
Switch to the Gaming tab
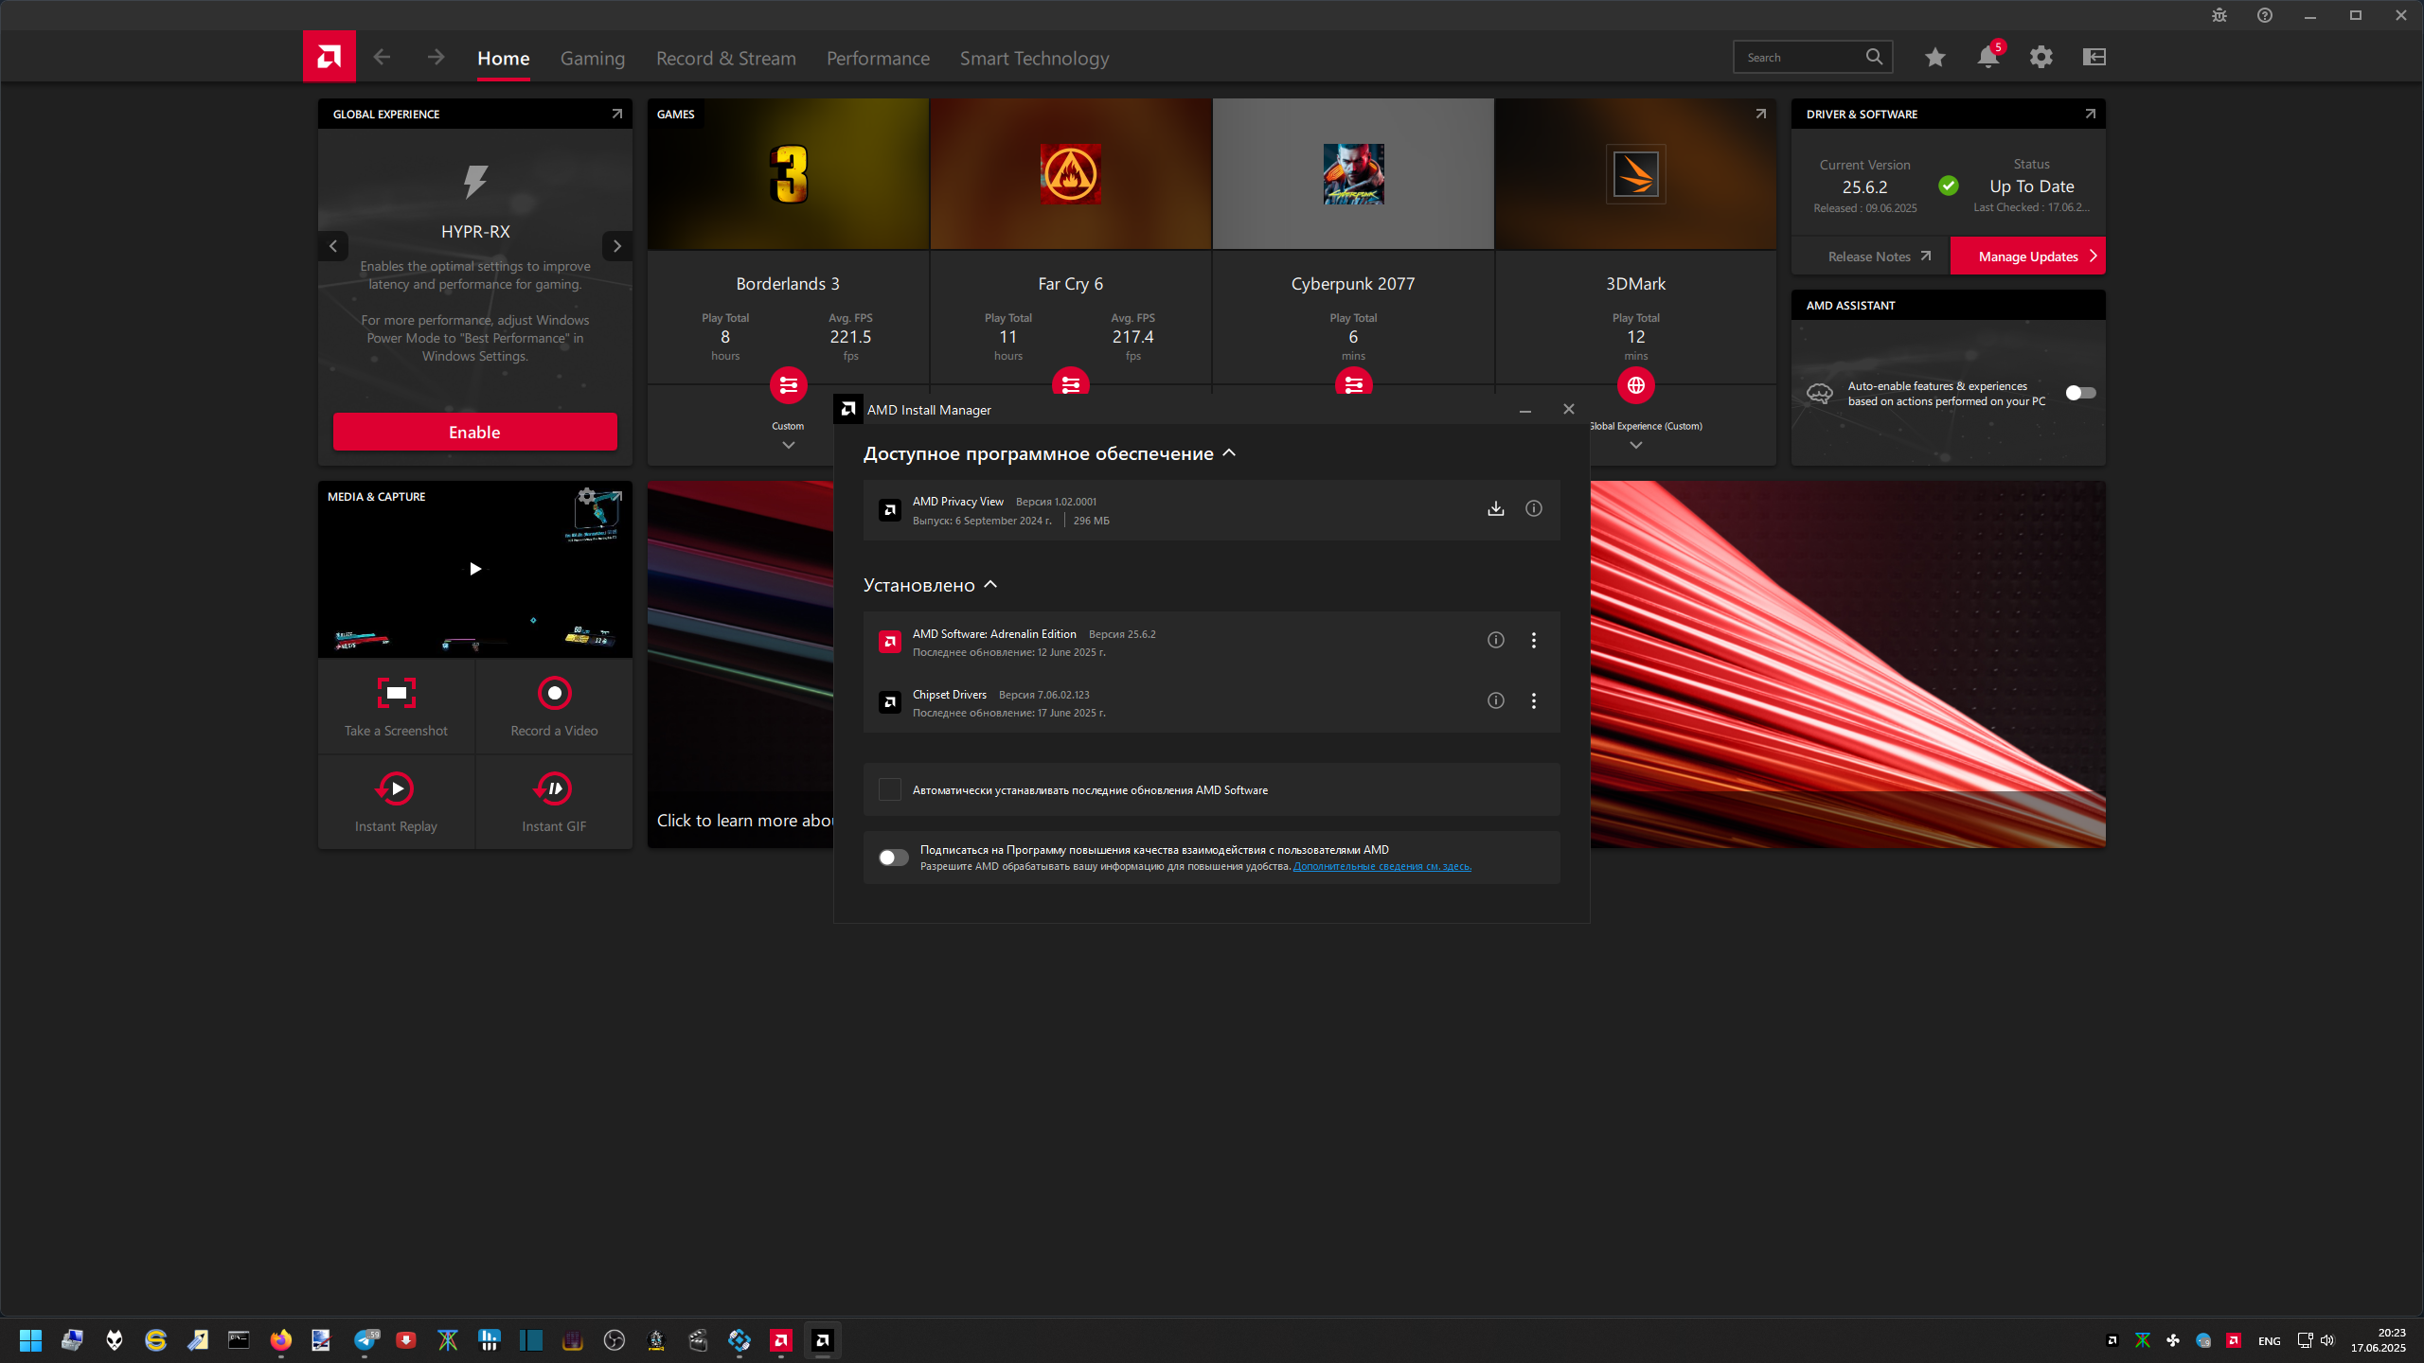pyautogui.click(x=592, y=59)
